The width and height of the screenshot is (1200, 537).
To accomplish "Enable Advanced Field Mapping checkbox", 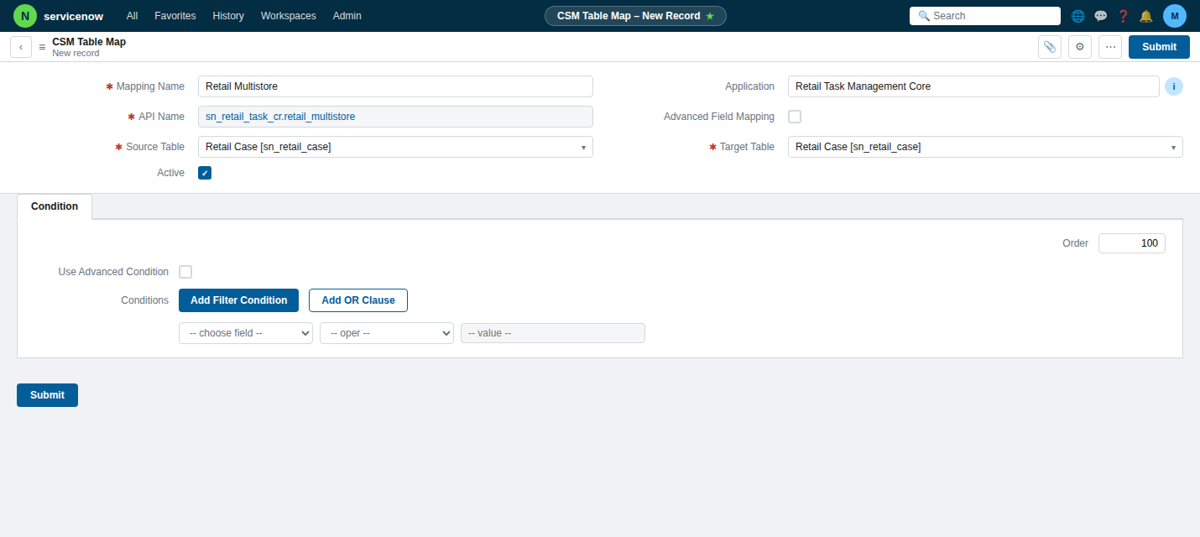I will tap(795, 117).
